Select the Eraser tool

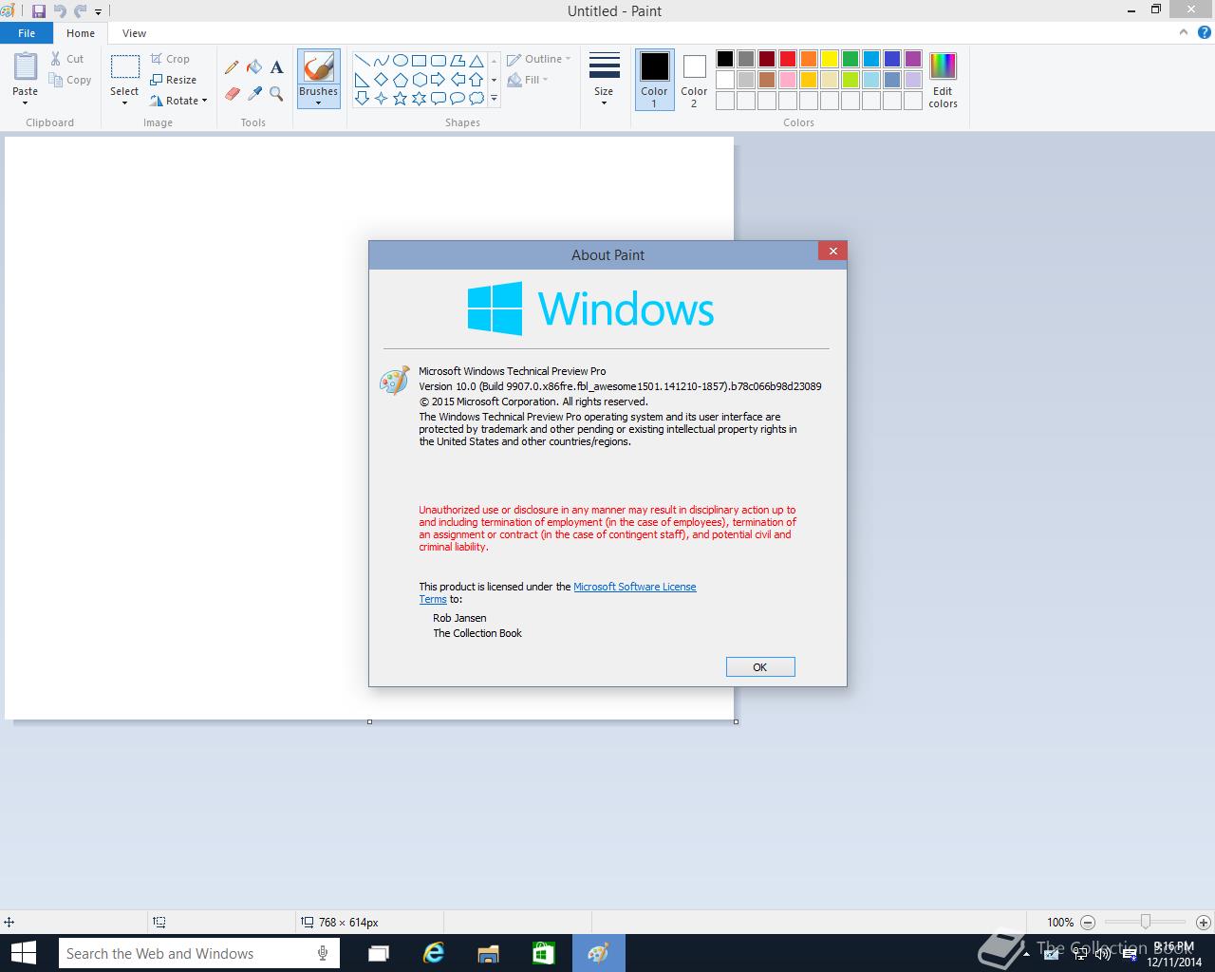pyautogui.click(x=232, y=93)
